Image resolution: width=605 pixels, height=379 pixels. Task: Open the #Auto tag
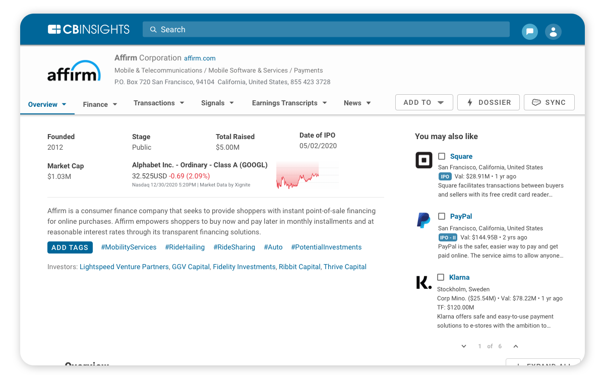coord(273,247)
